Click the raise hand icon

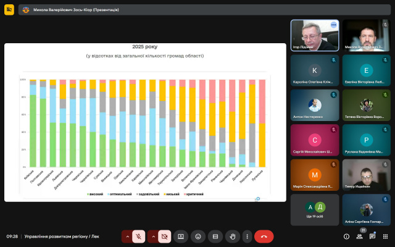point(232,236)
